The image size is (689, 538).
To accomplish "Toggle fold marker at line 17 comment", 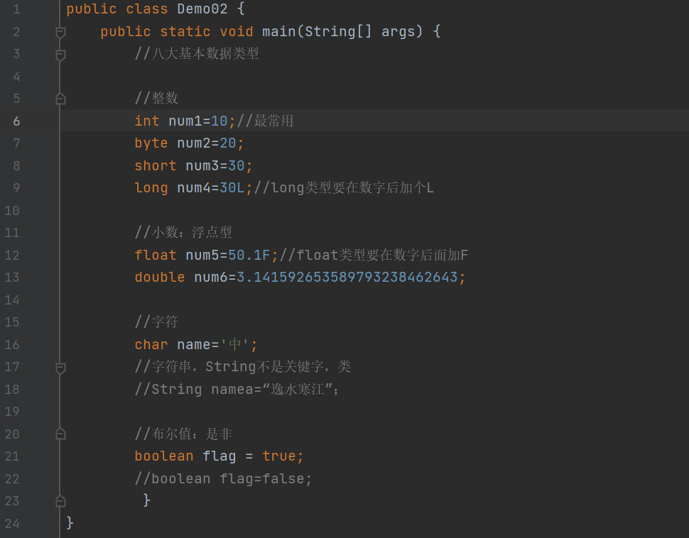I will pyautogui.click(x=60, y=367).
